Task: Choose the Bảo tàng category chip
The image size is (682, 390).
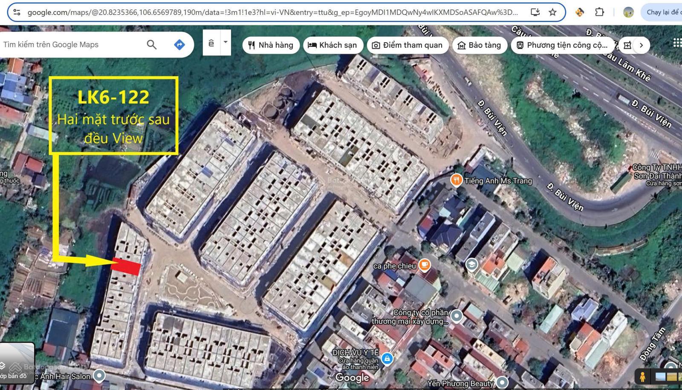Action: tap(479, 45)
